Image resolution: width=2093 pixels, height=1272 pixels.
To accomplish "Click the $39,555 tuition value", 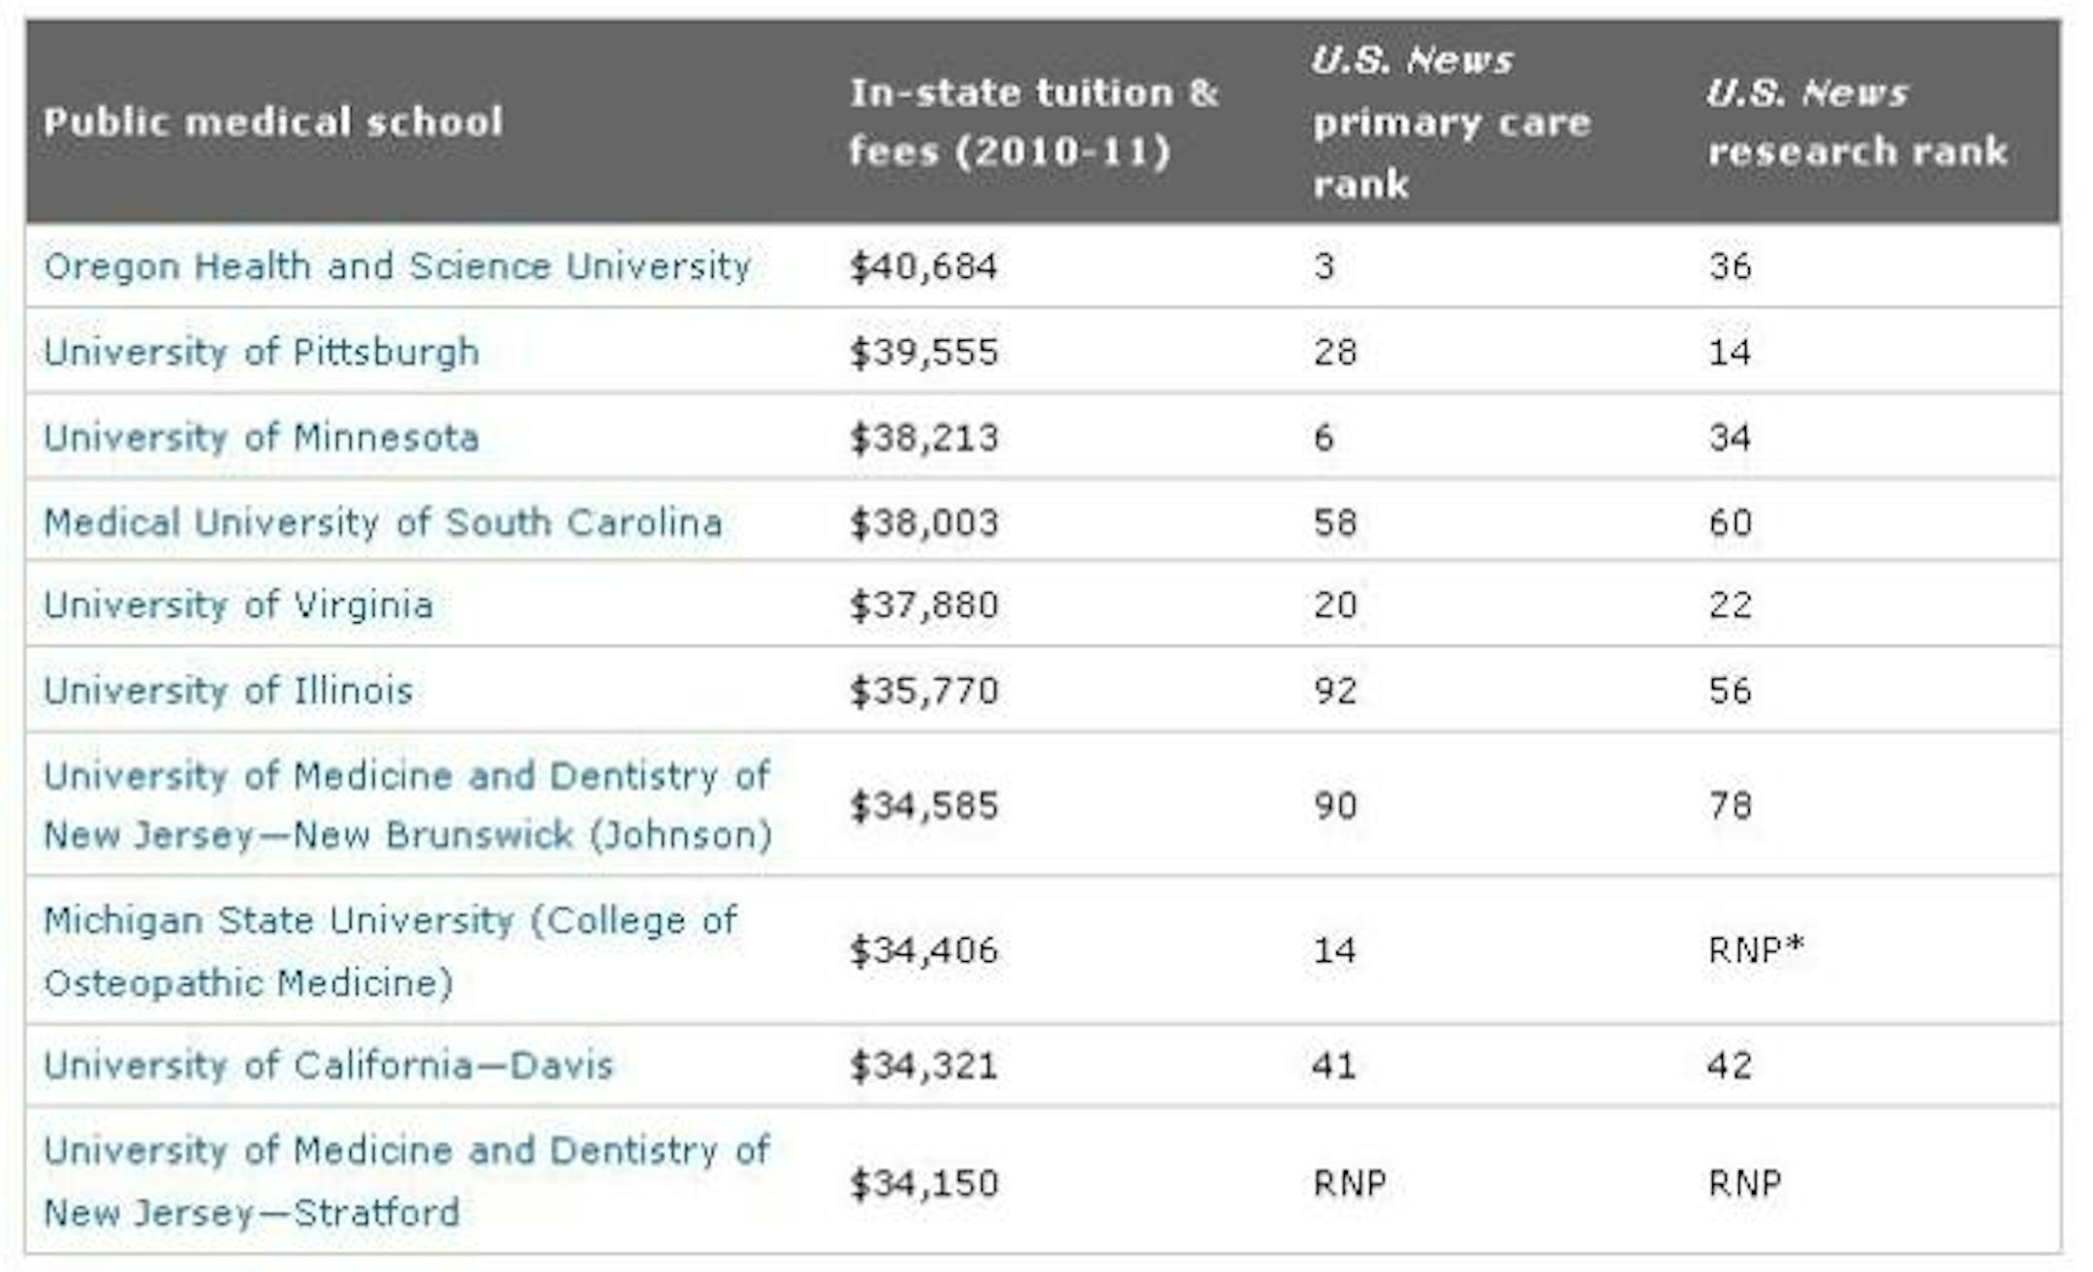I will coord(923,352).
